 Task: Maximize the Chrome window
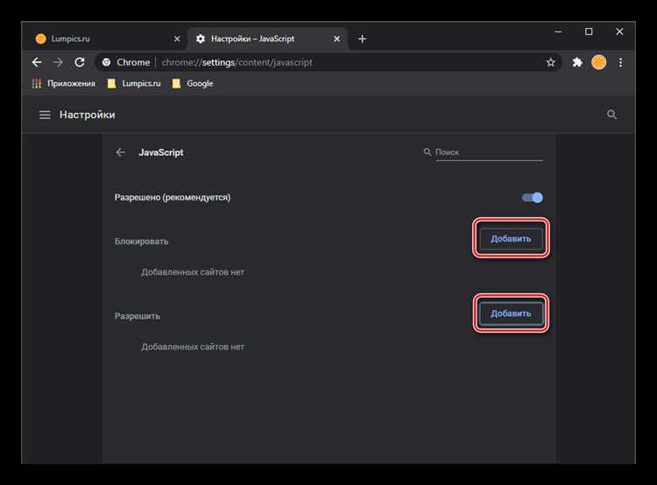pyautogui.click(x=589, y=32)
